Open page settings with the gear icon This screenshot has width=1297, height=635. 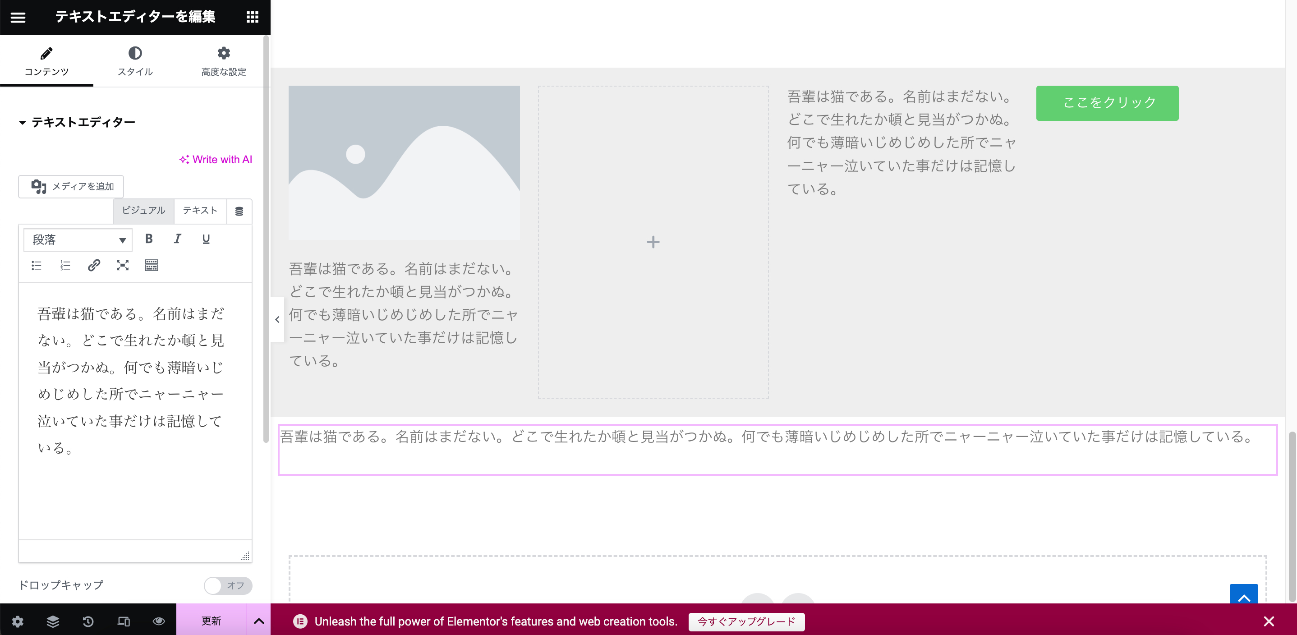coord(17,621)
